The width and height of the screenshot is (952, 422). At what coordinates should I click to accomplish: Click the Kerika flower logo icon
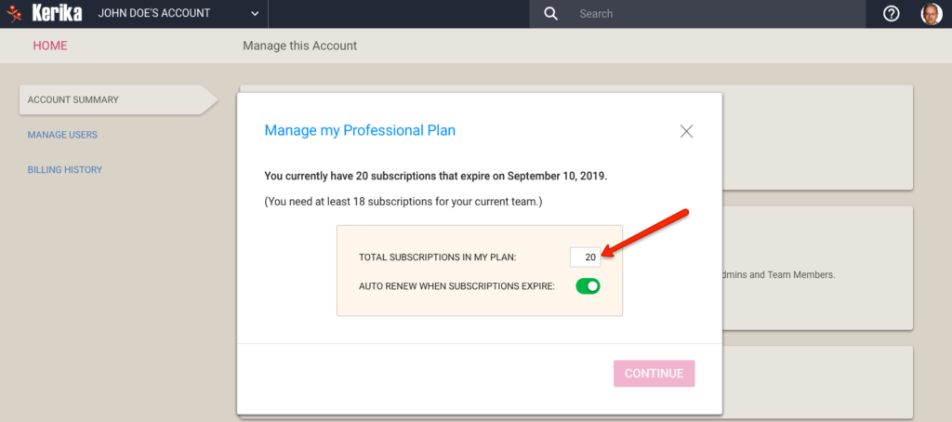[15, 14]
